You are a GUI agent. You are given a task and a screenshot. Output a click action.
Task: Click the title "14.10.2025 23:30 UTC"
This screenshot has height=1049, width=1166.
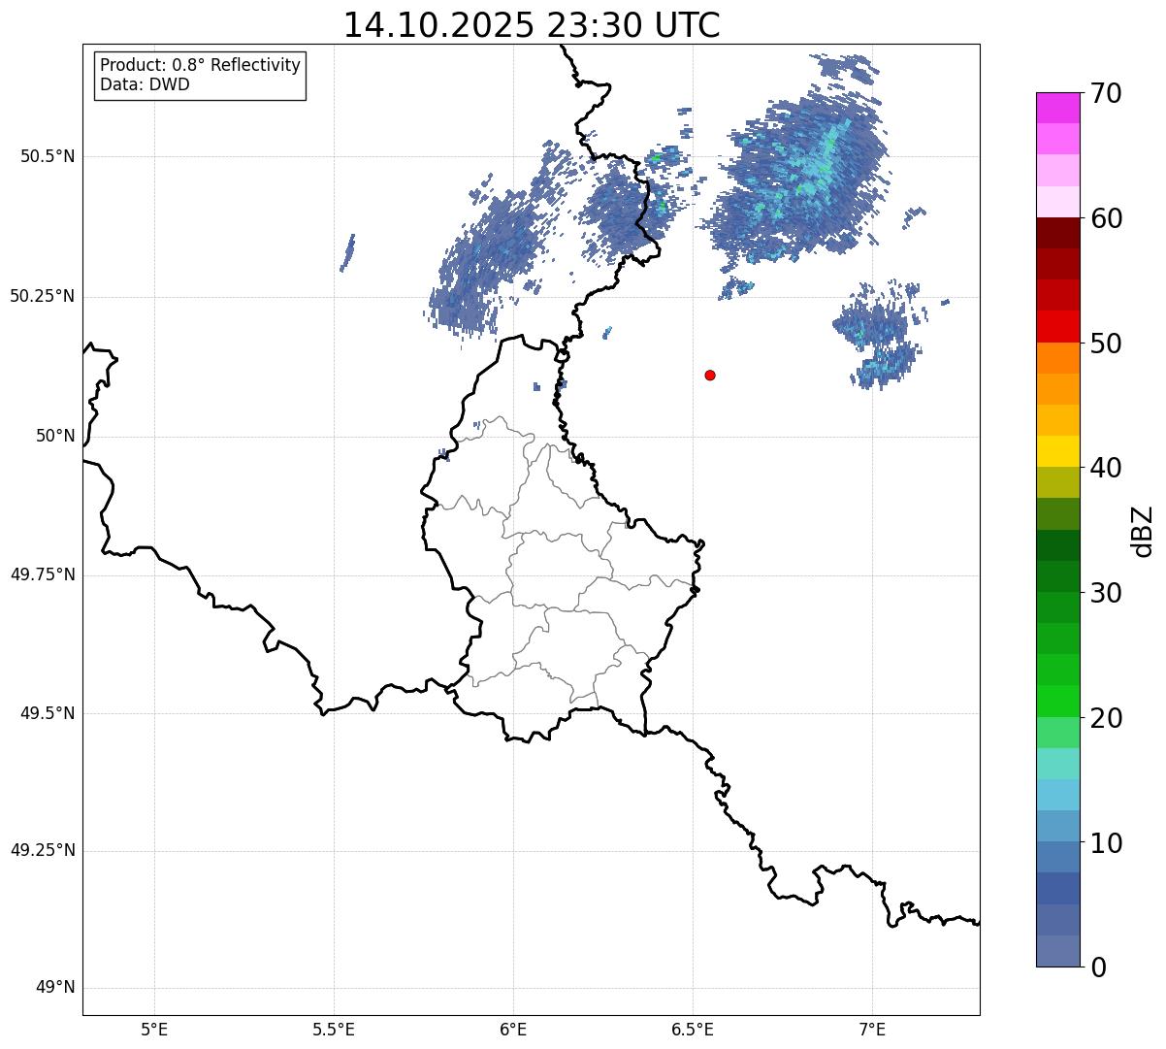[532, 25]
